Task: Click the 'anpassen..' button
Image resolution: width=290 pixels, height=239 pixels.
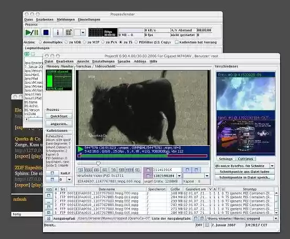Action: click(x=59, y=123)
